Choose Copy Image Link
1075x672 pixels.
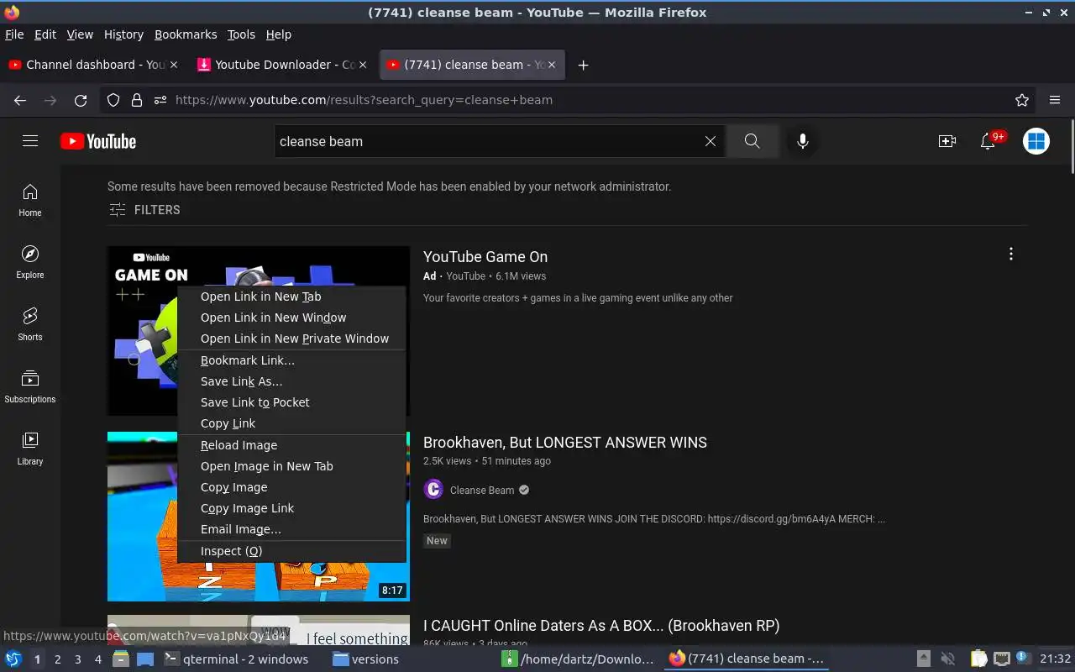(x=292, y=508)
